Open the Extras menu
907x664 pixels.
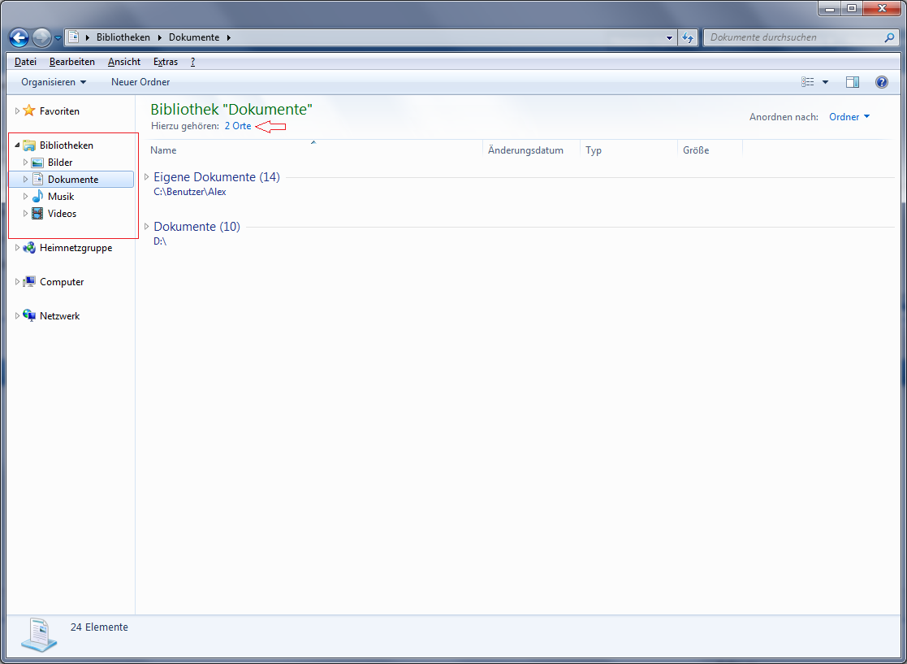click(x=166, y=62)
